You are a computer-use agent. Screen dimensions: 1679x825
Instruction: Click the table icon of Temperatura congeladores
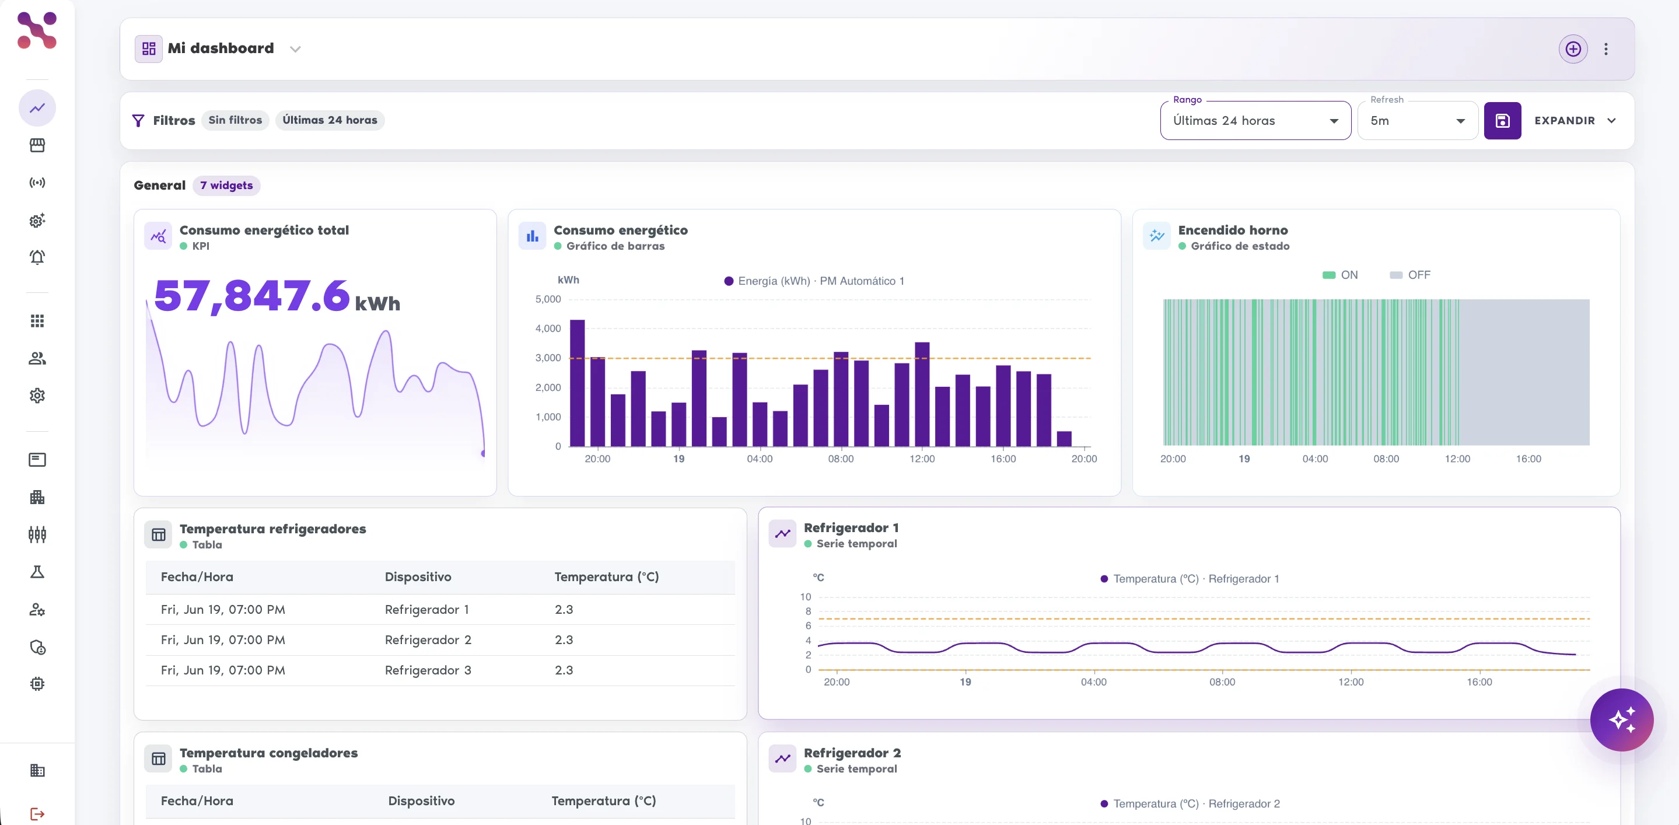tap(158, 758)
